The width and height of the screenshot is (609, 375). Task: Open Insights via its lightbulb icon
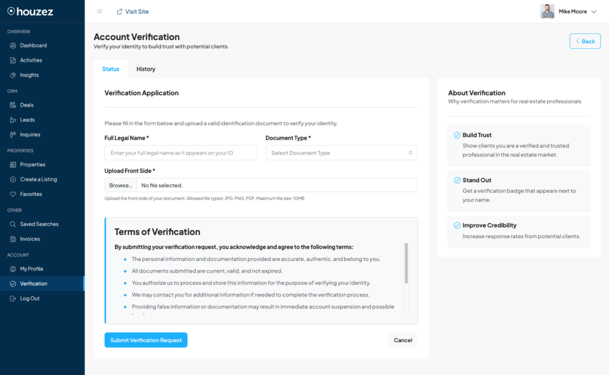click(13, 75)
